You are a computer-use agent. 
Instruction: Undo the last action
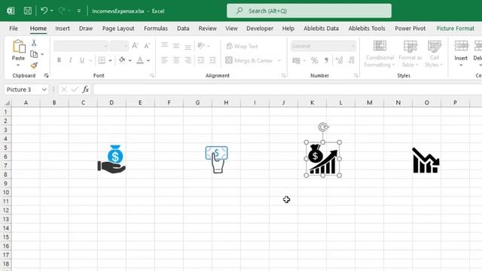(44, 11)
